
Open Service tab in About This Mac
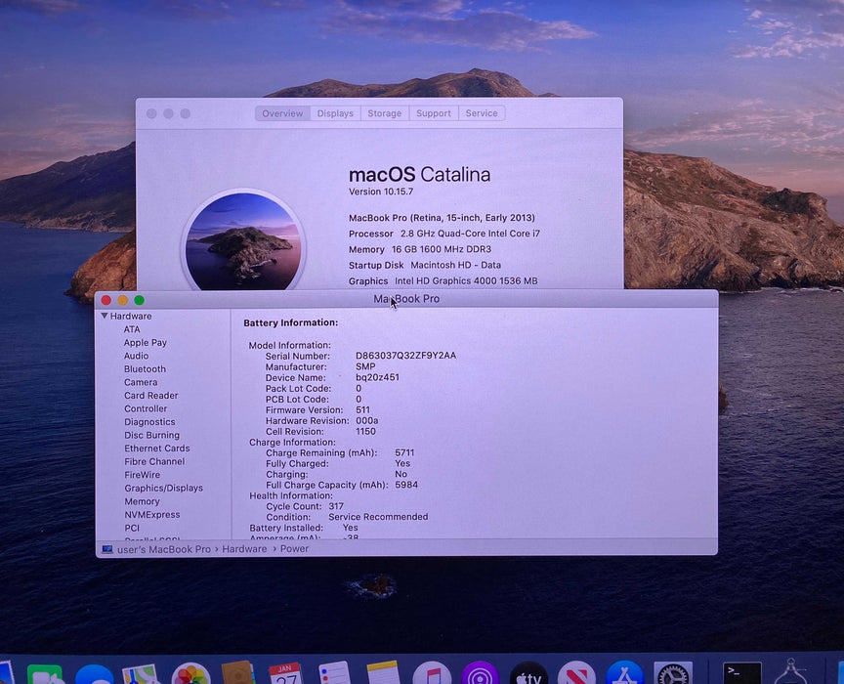(x=482, y=113)
